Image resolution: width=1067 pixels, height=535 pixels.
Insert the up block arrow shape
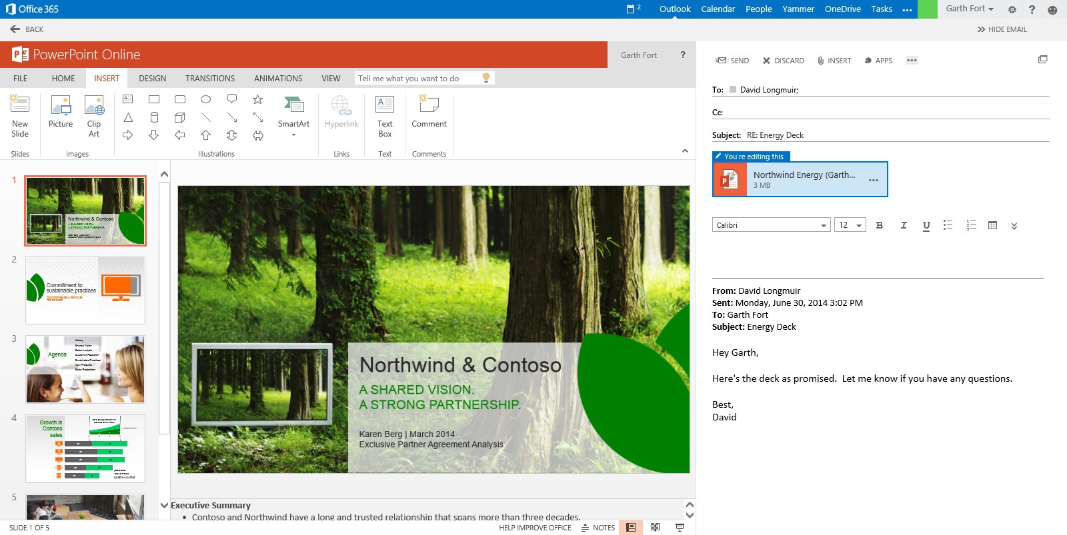click(x=206, y=135)
